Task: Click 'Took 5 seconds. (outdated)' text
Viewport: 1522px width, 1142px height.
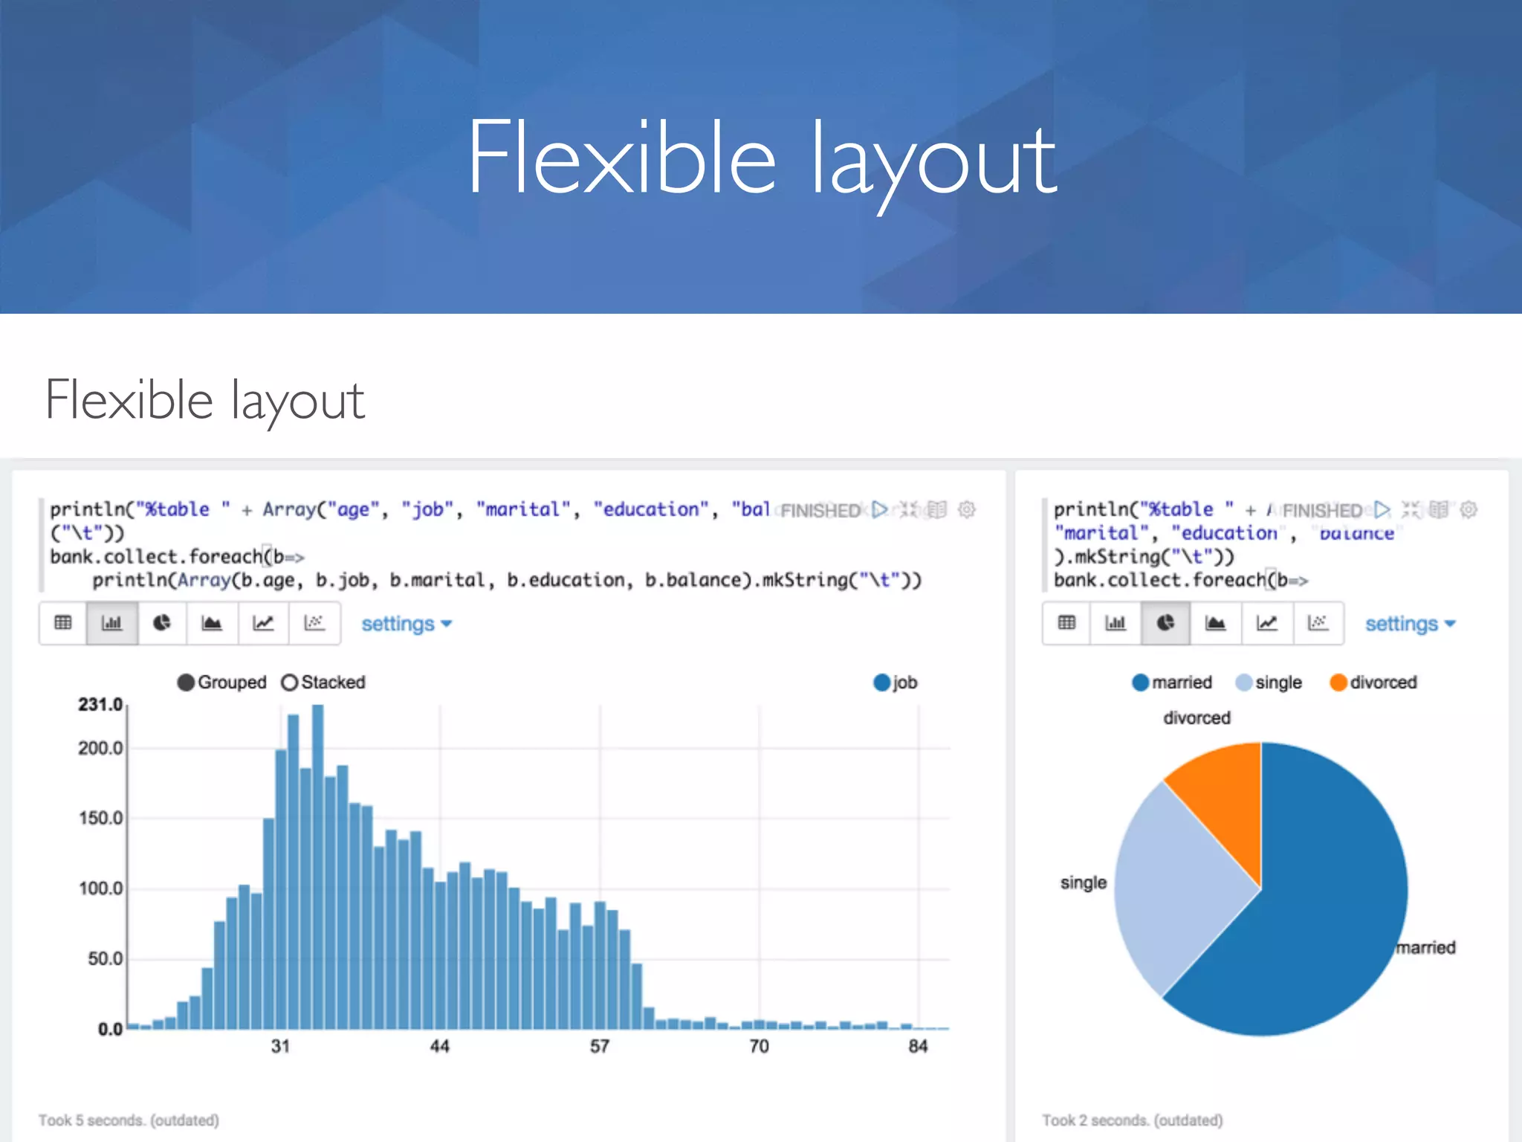Action: click(129, 1120)
